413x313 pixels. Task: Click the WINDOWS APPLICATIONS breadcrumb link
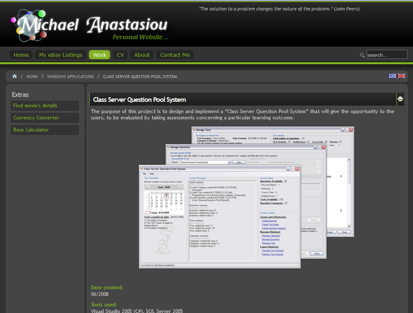[71, 77]
